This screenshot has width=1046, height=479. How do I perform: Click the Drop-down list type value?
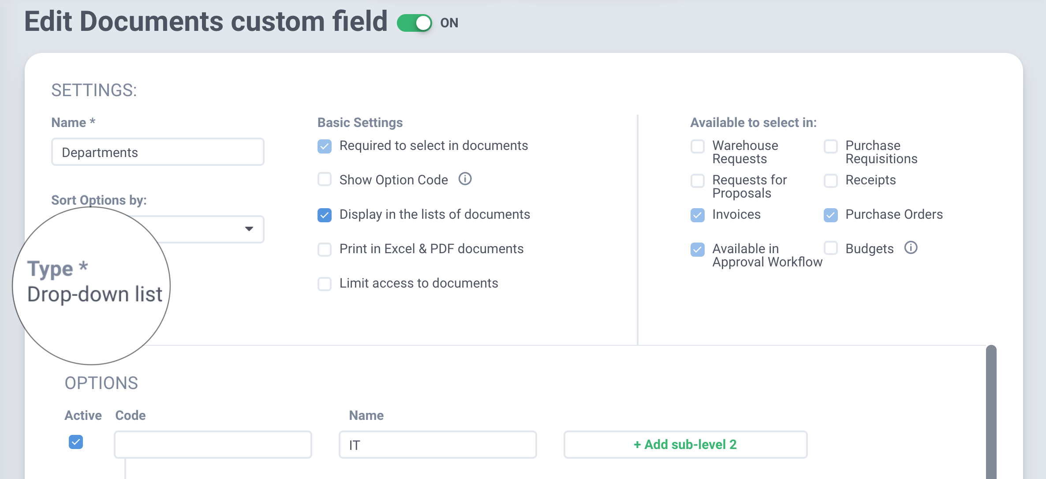point(95,294)
